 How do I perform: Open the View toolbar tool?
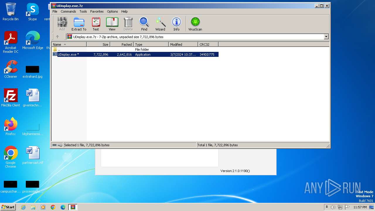click(x=112, y=24)
